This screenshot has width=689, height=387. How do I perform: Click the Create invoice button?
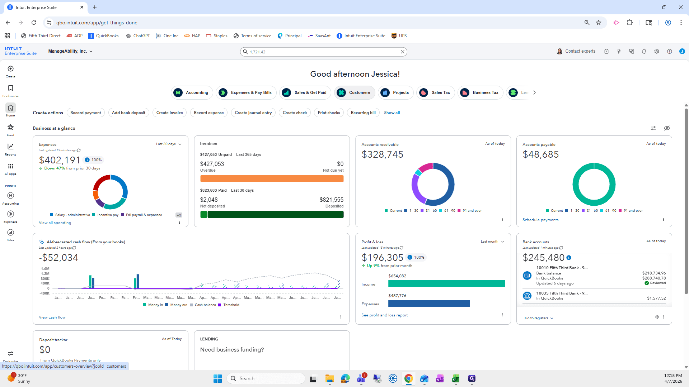pos(170,113)
